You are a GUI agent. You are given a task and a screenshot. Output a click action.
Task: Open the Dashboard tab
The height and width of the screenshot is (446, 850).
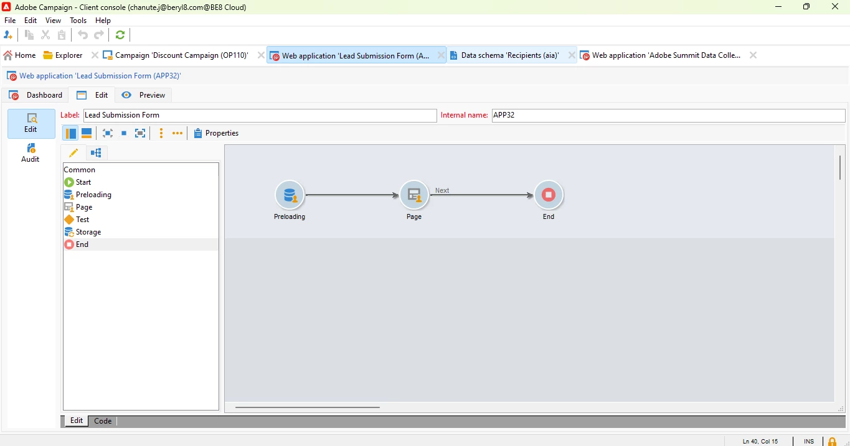pos(36,95)
